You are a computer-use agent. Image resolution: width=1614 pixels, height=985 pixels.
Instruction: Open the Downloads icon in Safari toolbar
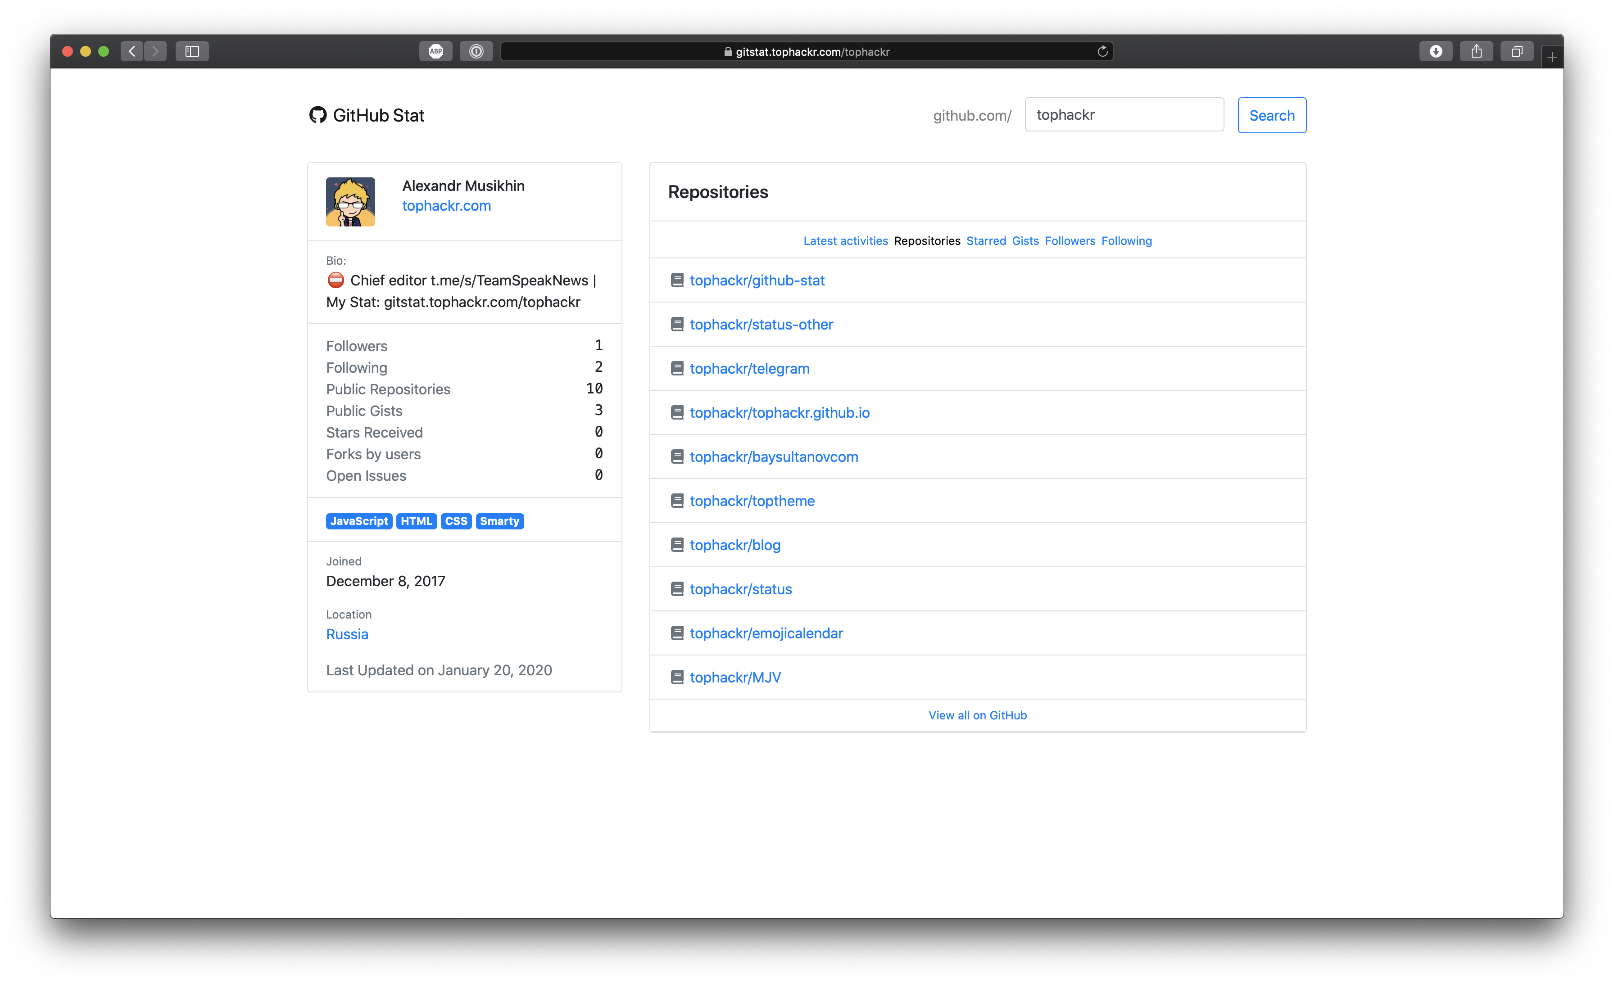[x=1436, y=51]
